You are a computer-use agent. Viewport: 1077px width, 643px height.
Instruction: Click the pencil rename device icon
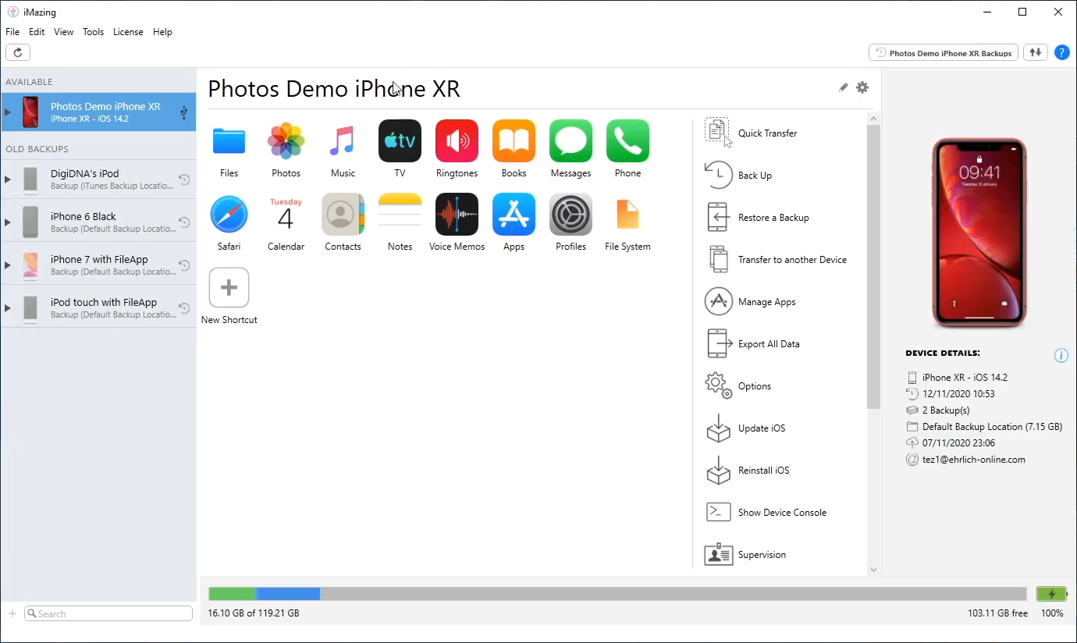click(x=843, y=87)
